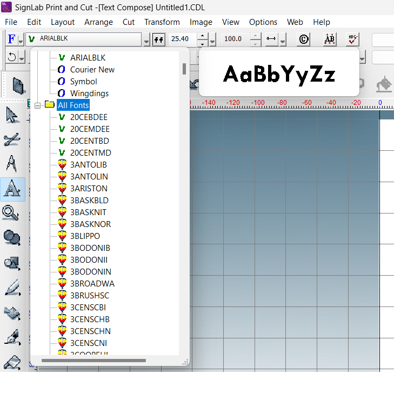Image resolution: width=394 pixels, height=400 pixels.
Task: Pick the compass node edit tool
Action: 11,164
